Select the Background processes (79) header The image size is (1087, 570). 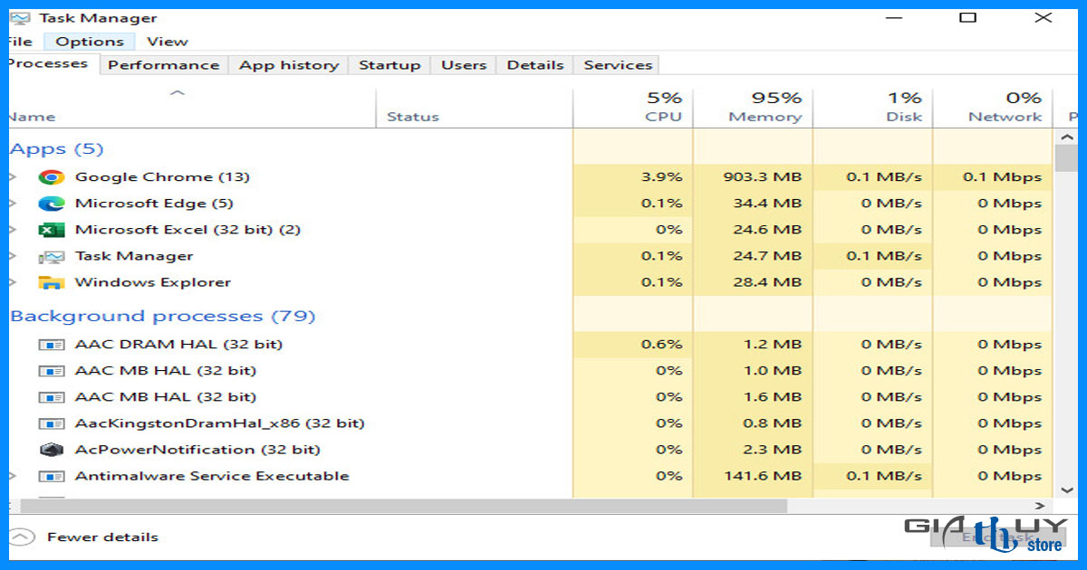162,317
